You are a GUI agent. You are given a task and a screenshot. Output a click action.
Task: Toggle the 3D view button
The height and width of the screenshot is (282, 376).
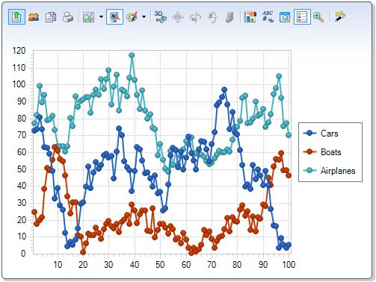click(160, 17)
